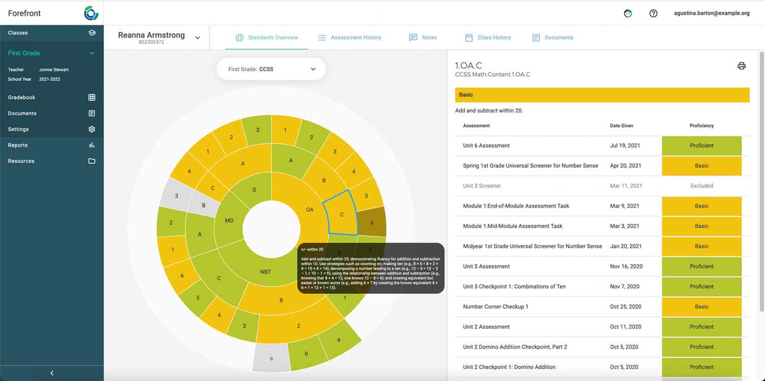Click the Documents tab page icon

(536, 38)
